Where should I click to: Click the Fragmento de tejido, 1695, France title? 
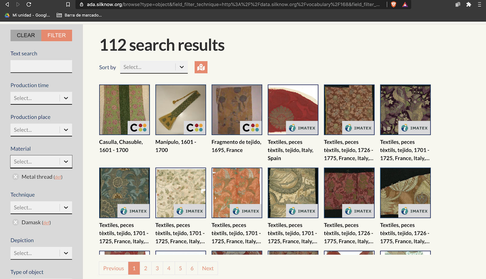click(x=236, y=146)
